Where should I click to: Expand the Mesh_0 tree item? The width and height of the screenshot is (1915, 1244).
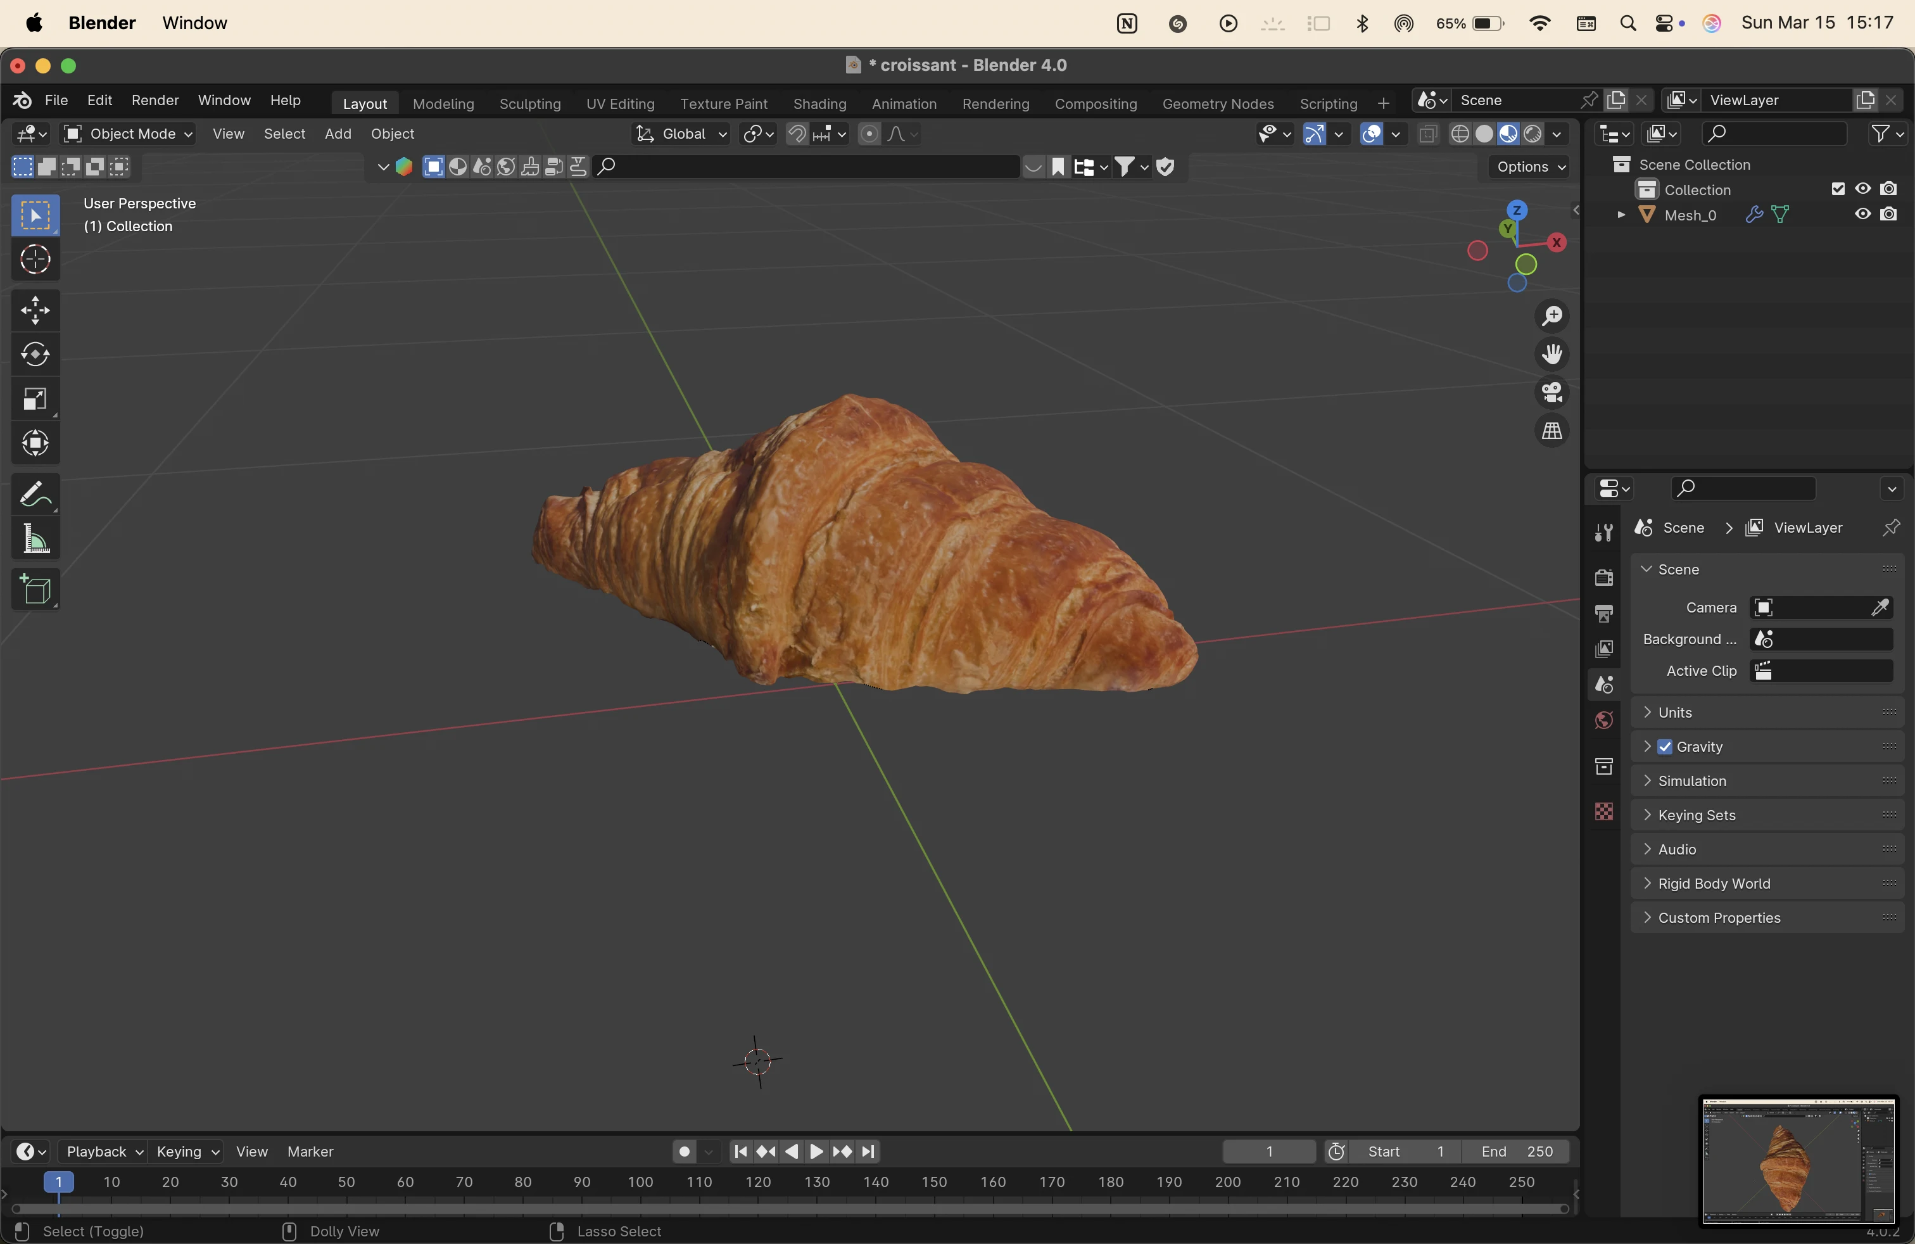click(1621, 215)
